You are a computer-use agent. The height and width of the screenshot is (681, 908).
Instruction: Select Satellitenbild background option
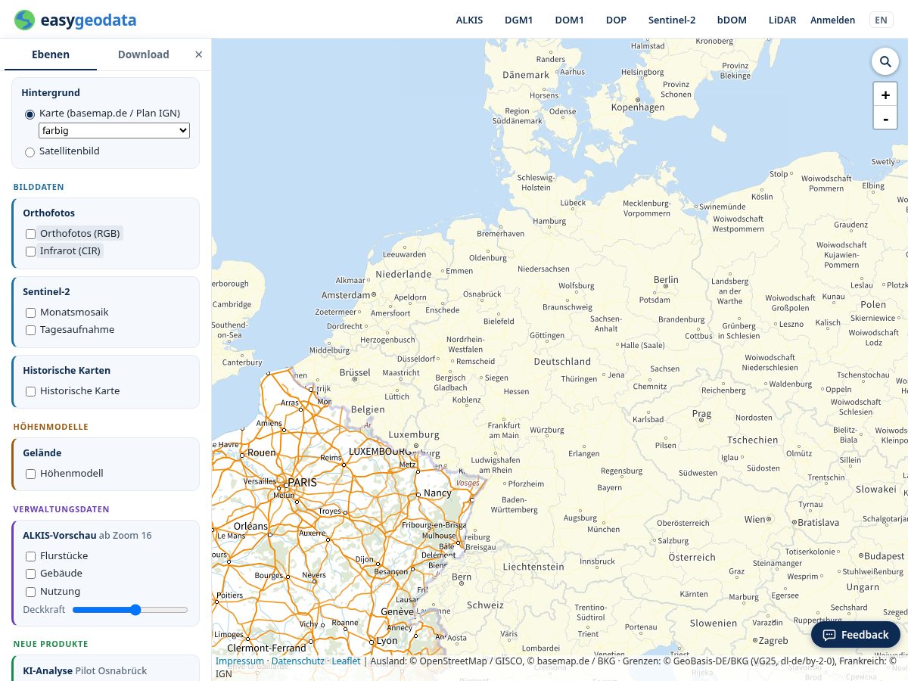tap(30, 152)
